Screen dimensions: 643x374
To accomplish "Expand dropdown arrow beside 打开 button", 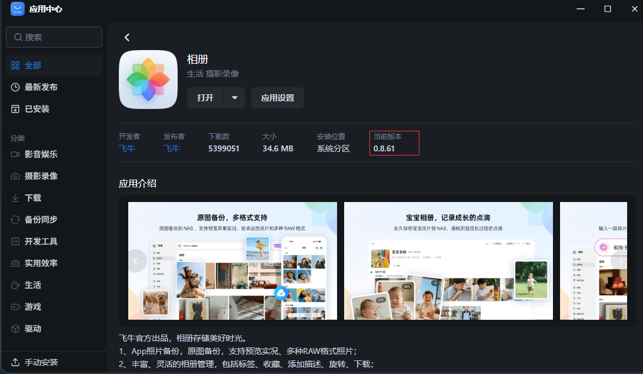I will (x=235, y=98).
